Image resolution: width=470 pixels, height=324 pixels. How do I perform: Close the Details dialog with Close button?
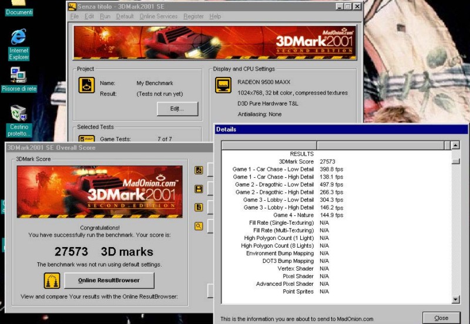pyautogui.click(x=441, y=318)
